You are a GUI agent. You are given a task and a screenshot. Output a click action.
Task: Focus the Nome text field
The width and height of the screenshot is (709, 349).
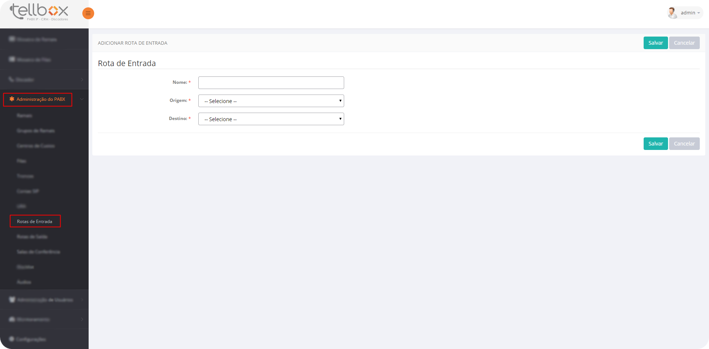271,83
